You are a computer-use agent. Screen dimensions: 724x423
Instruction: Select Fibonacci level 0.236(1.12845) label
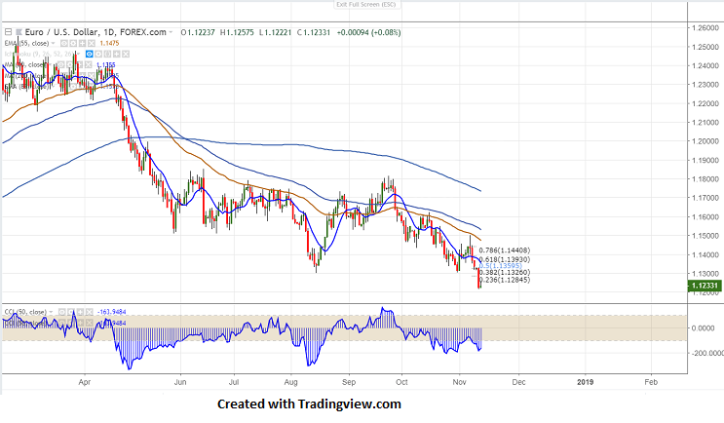[505, 280]
